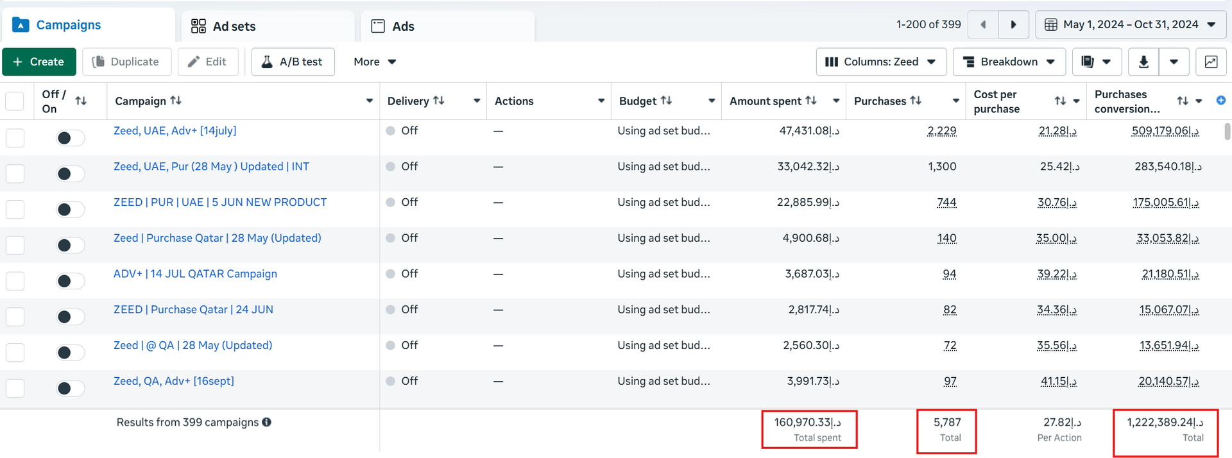This screenshot has height=458, width=1232.
Task: Click the vertical table scrollbar
Action: (x=1228, y=131)
